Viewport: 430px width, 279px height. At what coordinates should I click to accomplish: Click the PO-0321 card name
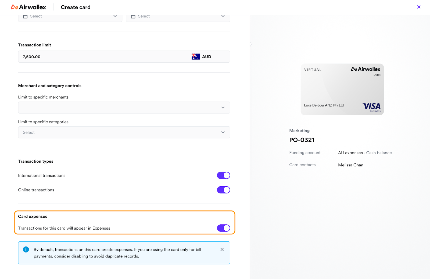tap(302, 140)
